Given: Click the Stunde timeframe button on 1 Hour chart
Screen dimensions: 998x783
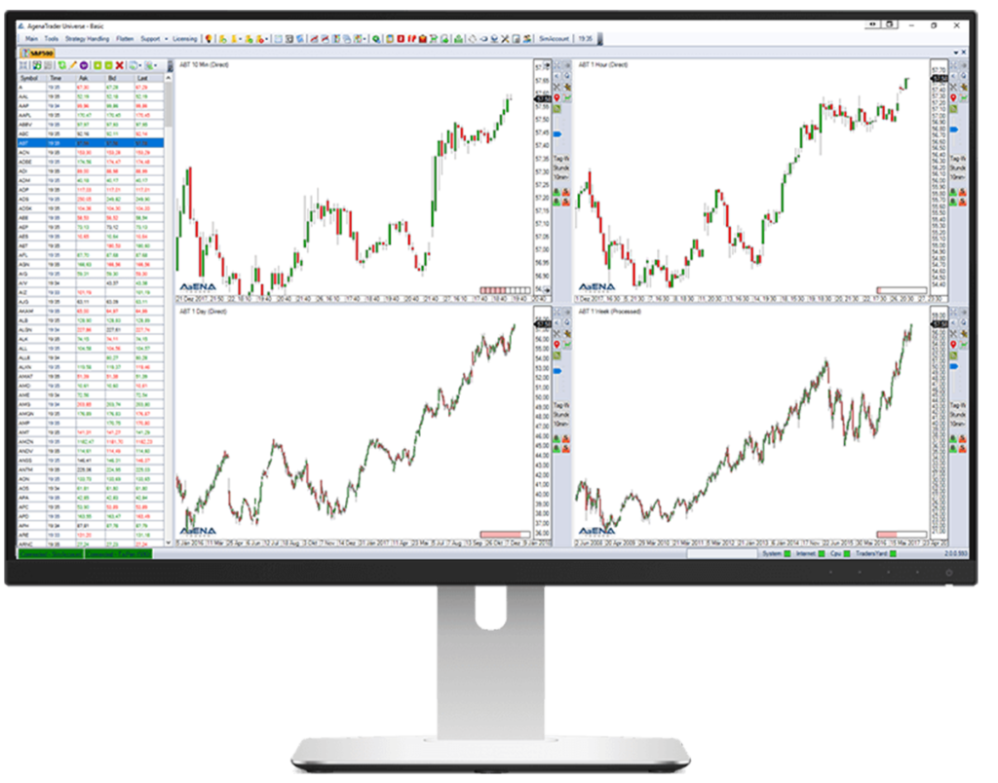Looking at the screenshot, I should click(x=958, y=168).
